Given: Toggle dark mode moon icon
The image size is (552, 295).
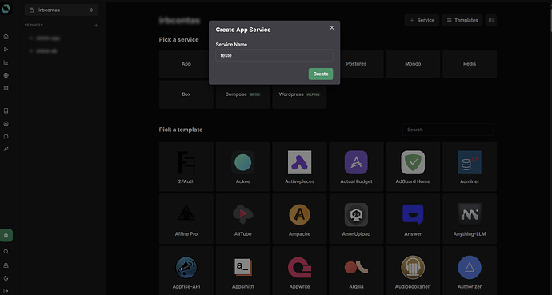Looking at the screenshot, I should coord(6,278).
